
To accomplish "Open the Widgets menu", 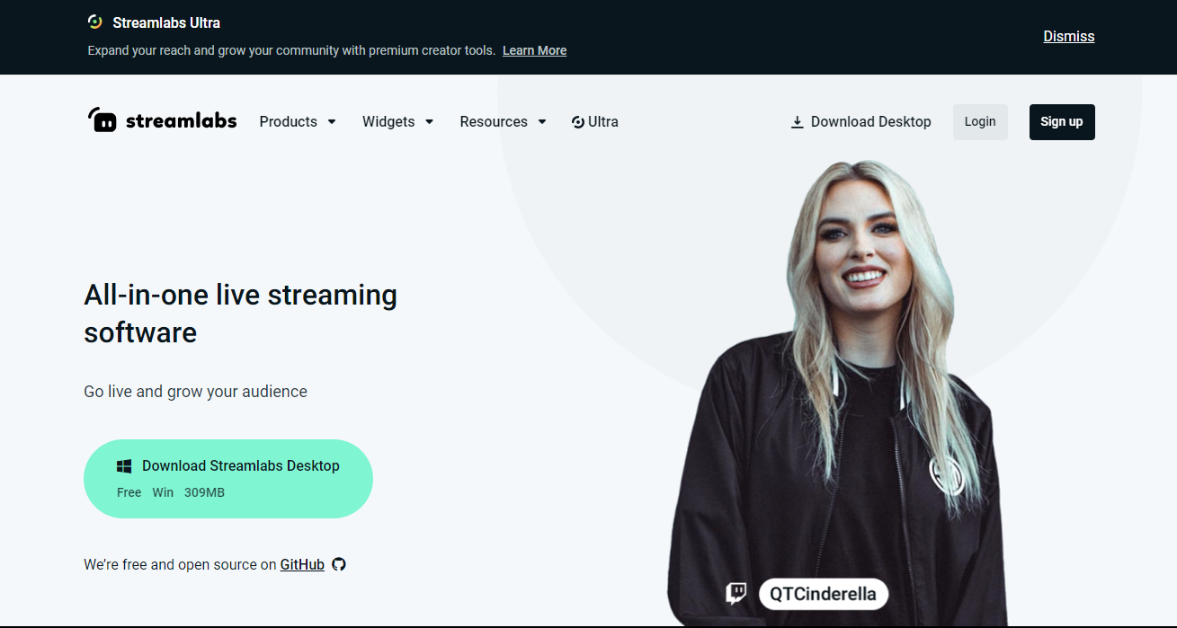I will (x=398, y=121).
